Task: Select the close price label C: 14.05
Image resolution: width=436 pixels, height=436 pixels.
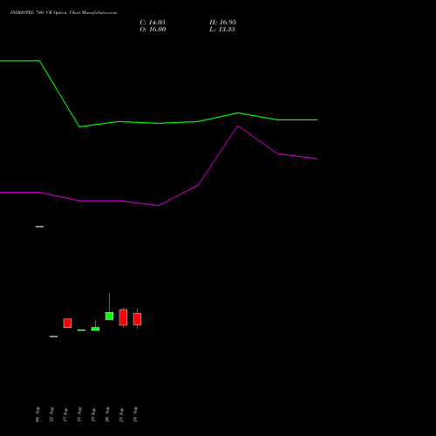Action: pyautogui.click(x=153, y=23)
